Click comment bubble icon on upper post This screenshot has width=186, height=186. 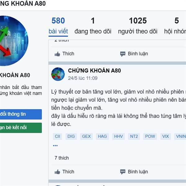point(123,54)
